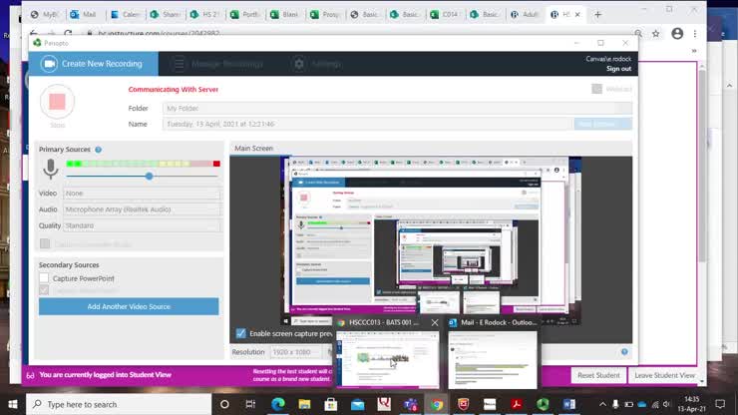
Task: Click the Chrome profile avatar icon
Action: pyautogui.click(x=677, y=33)
